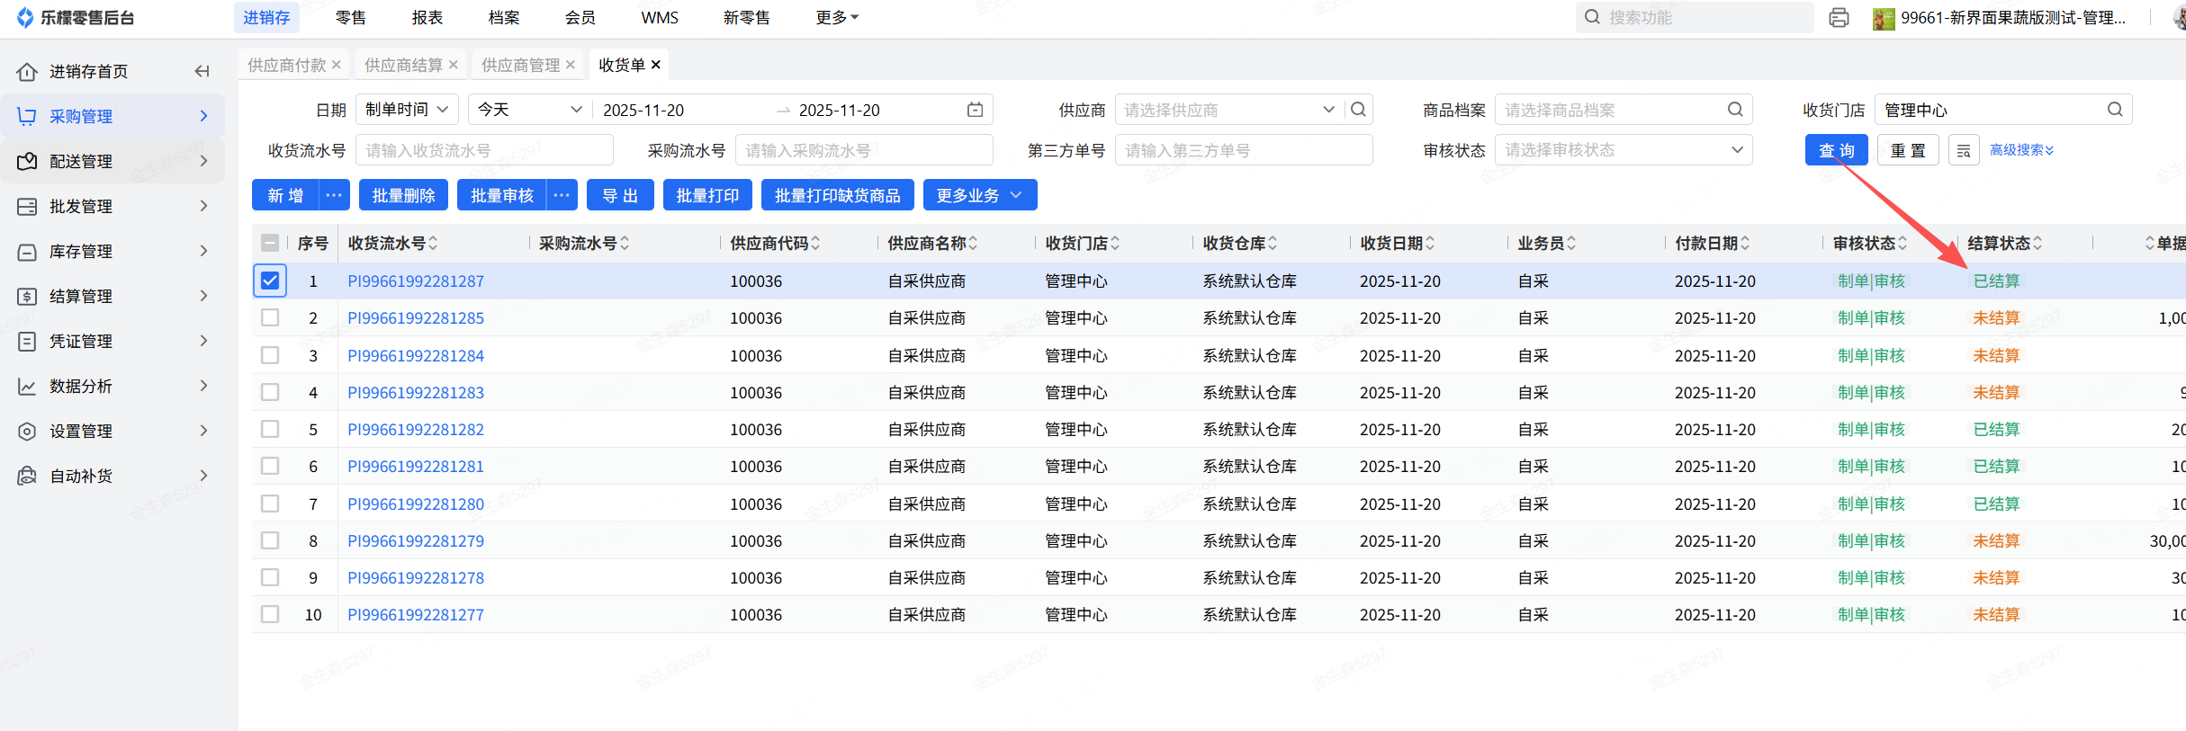Toggle the select-all checkbox in table header
2186x731 pixels.
tap(270, 243)
